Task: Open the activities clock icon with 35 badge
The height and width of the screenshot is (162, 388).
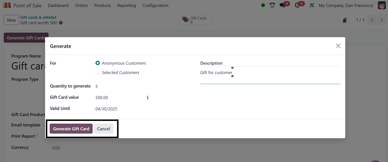Action: [297, 5]
